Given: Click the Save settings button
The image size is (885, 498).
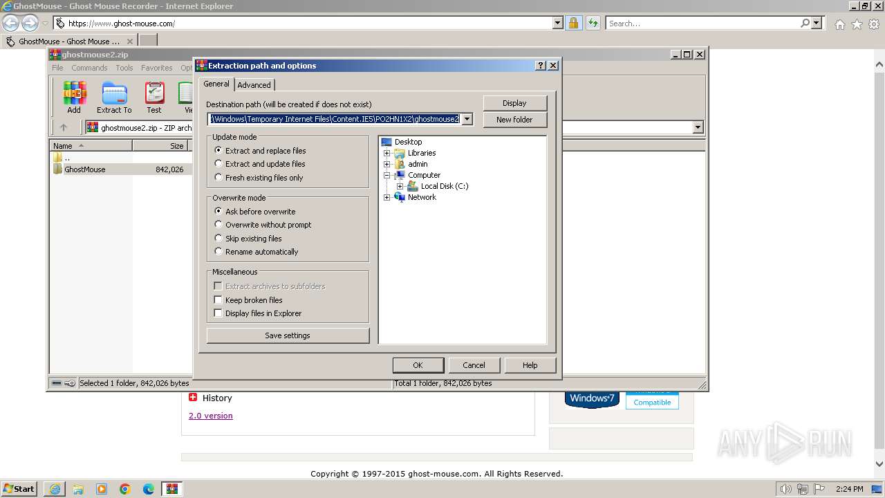Looking at the screenshot, I should pyautogui.click(x=288, y=335).
